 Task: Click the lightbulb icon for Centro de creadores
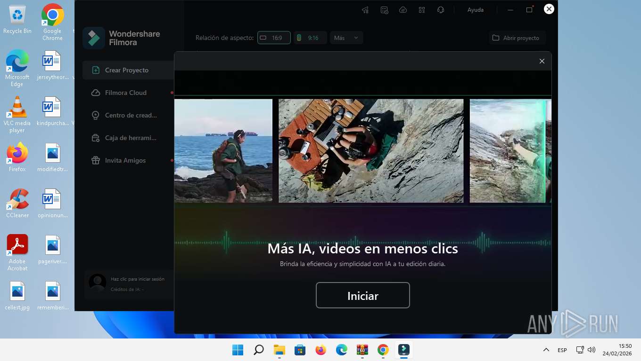point(96,115)
